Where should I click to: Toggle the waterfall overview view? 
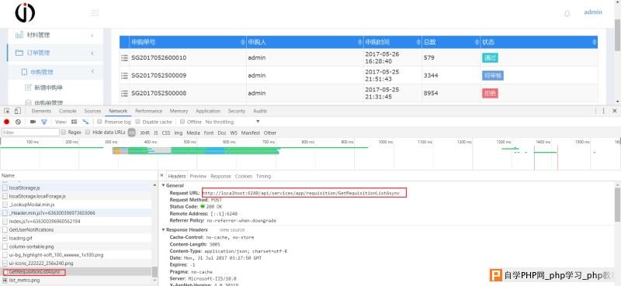(85, 122)
